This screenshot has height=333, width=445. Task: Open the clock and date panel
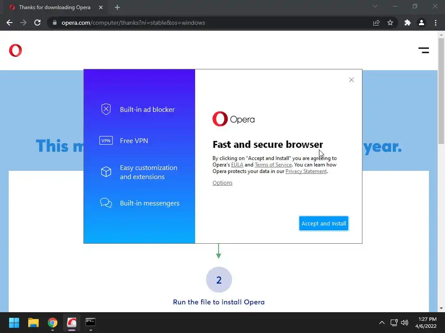click(x=426, y=323)
